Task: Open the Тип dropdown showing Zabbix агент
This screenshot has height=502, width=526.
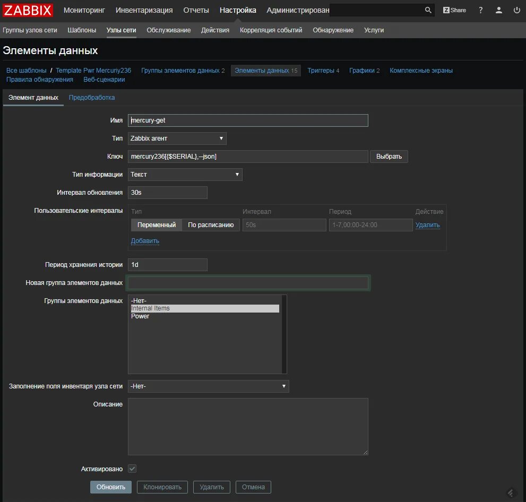Action: (177, 139)
